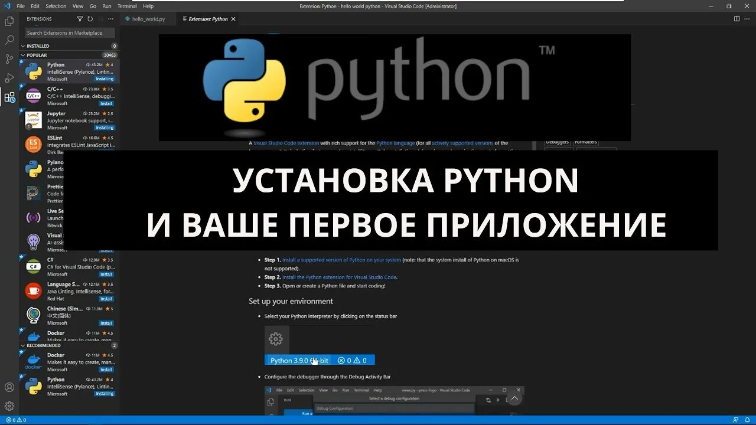This screenshot has height=425, width=756.
Task: Open 'Install the Python extension' link
Action: tap(340, 277)
